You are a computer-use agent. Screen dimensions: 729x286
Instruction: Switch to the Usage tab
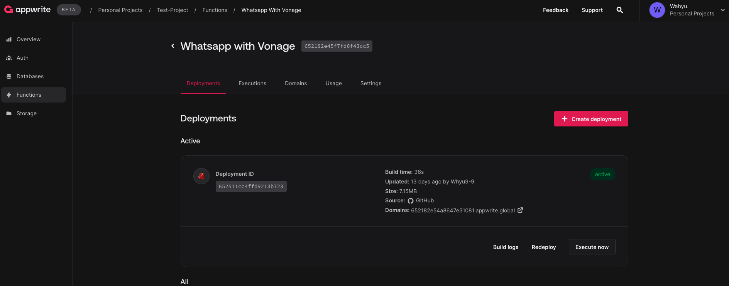click(334, 83)
